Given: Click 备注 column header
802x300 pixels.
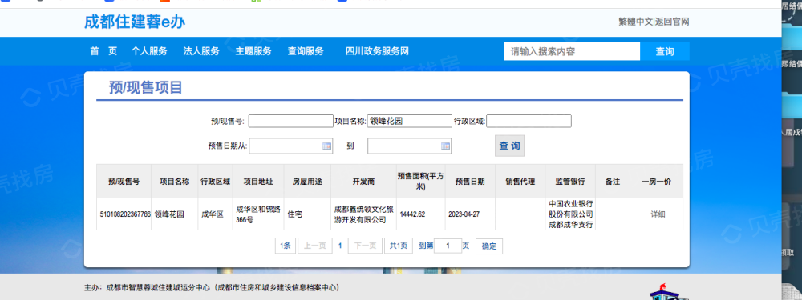Looking at the screenshot, I should [x=613, y=181].
